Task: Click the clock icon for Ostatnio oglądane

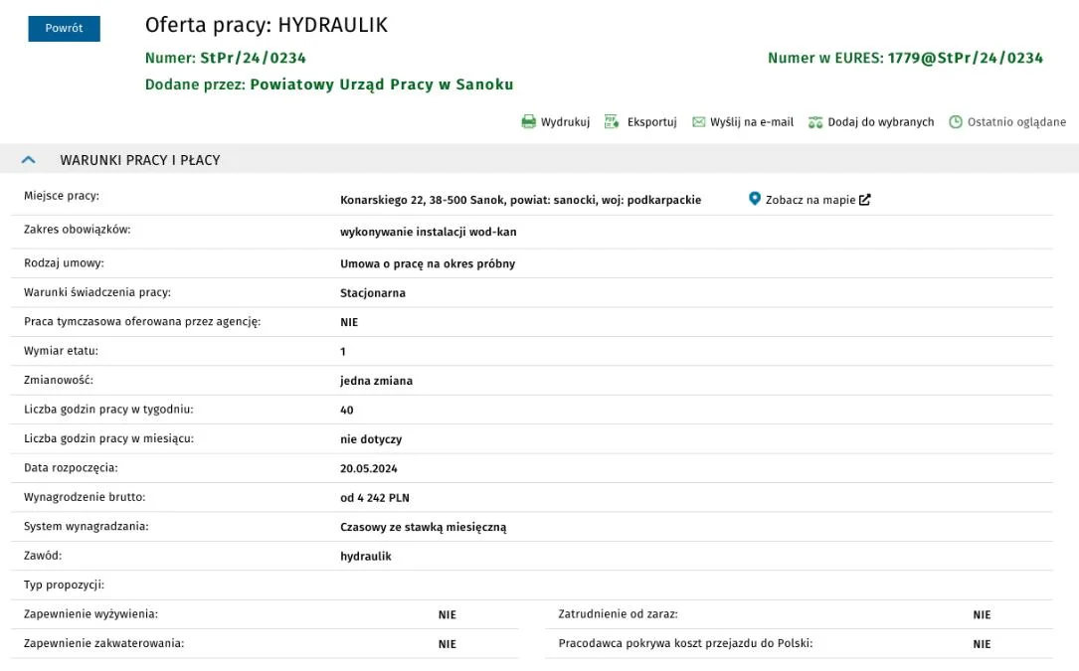Action: point(955,122)
